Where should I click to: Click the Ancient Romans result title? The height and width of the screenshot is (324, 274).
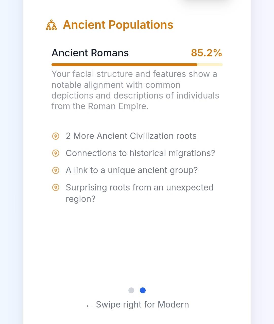tap(90, 53)
